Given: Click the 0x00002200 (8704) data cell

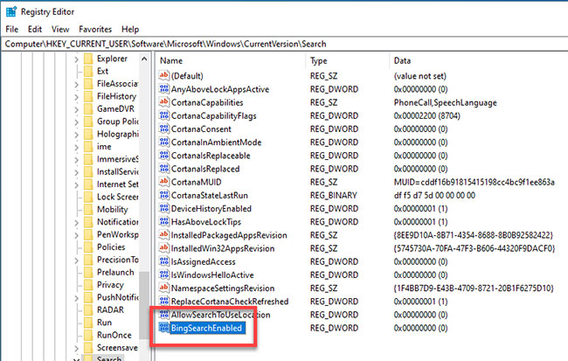Looking at the screenshot, I should [426, 115].
